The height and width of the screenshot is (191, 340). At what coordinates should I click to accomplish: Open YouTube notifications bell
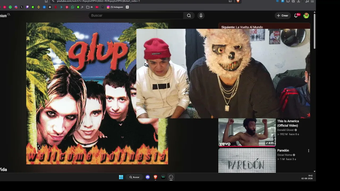point(296,15)
